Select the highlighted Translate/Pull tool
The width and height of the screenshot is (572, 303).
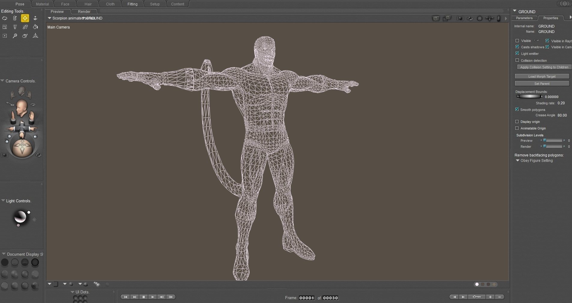point(25,18)
